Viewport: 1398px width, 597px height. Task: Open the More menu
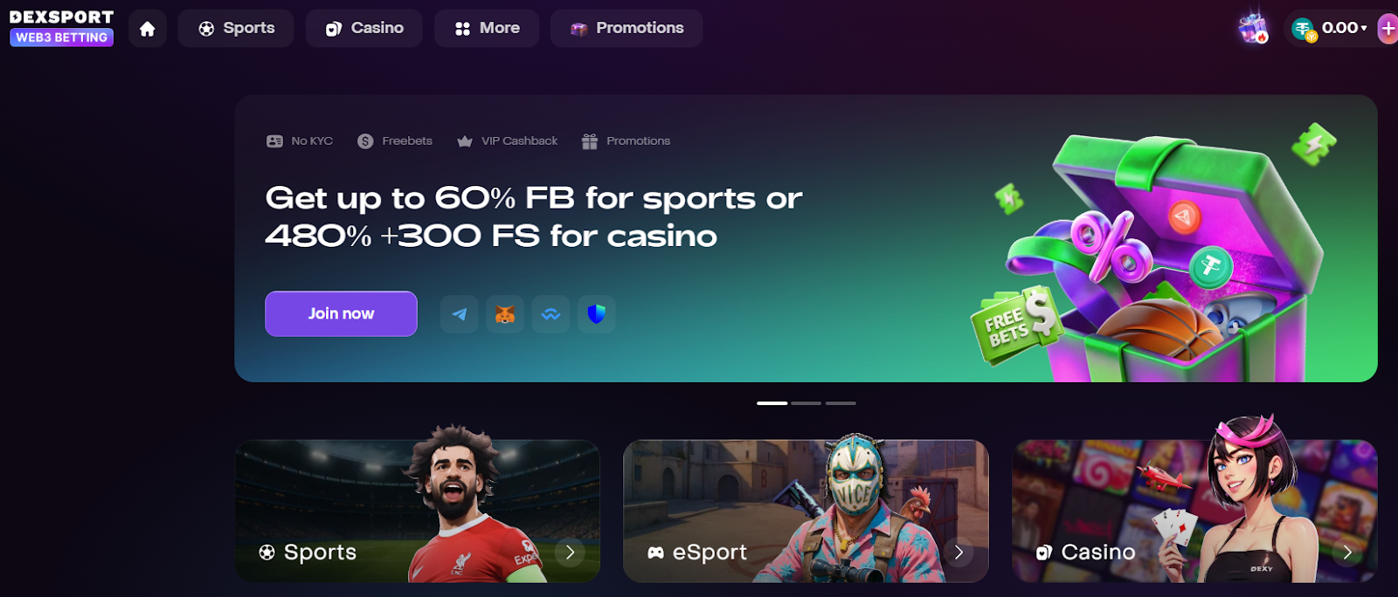487,29
